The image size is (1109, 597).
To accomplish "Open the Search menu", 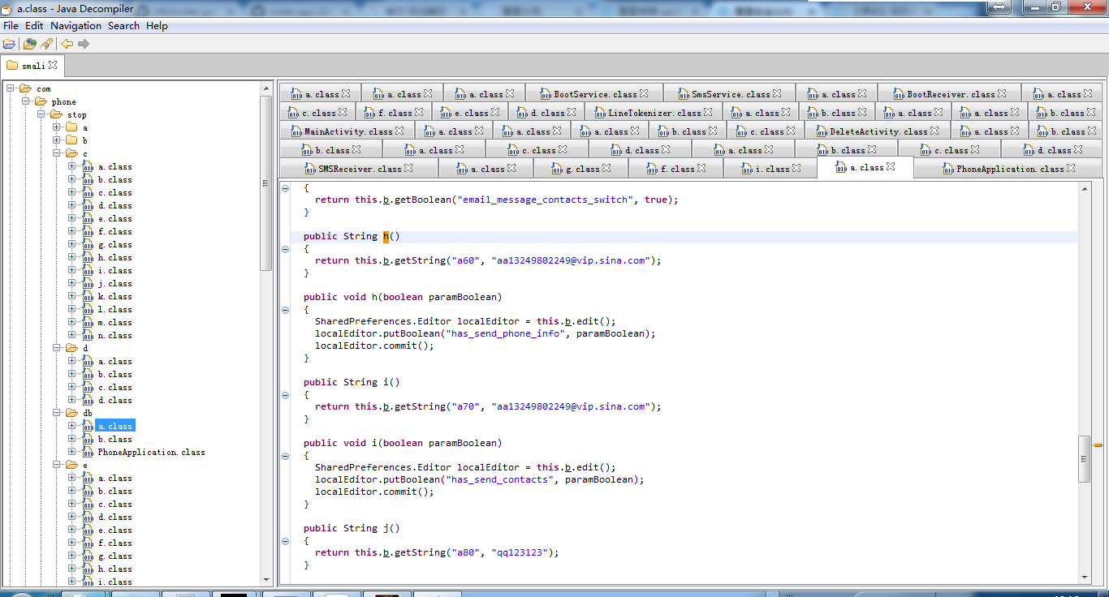I will click(x=124, y=26).
